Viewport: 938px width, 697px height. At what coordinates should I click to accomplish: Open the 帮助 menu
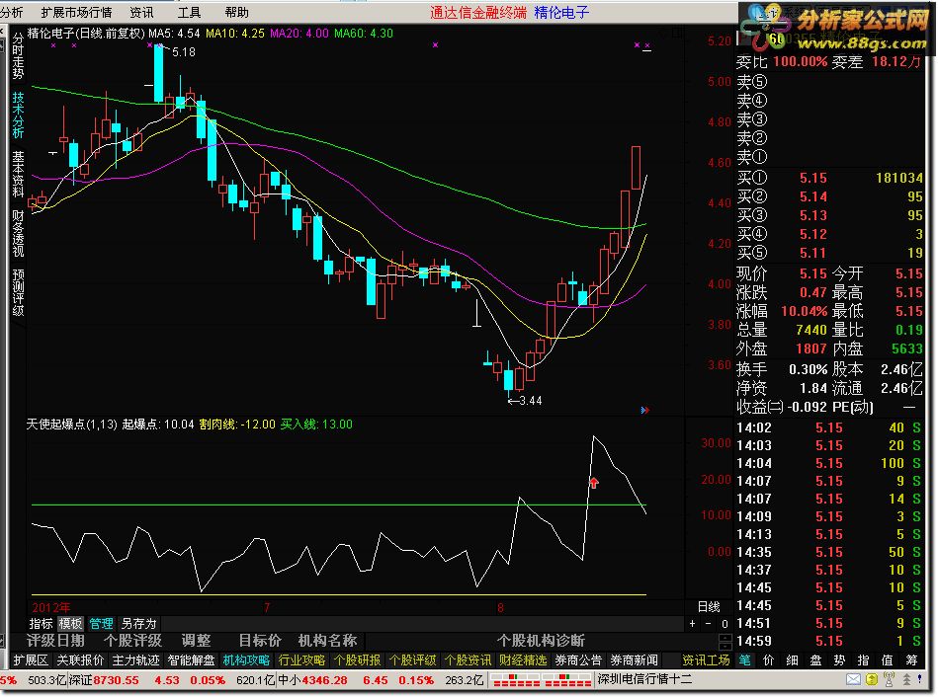(x=237, y=12)
